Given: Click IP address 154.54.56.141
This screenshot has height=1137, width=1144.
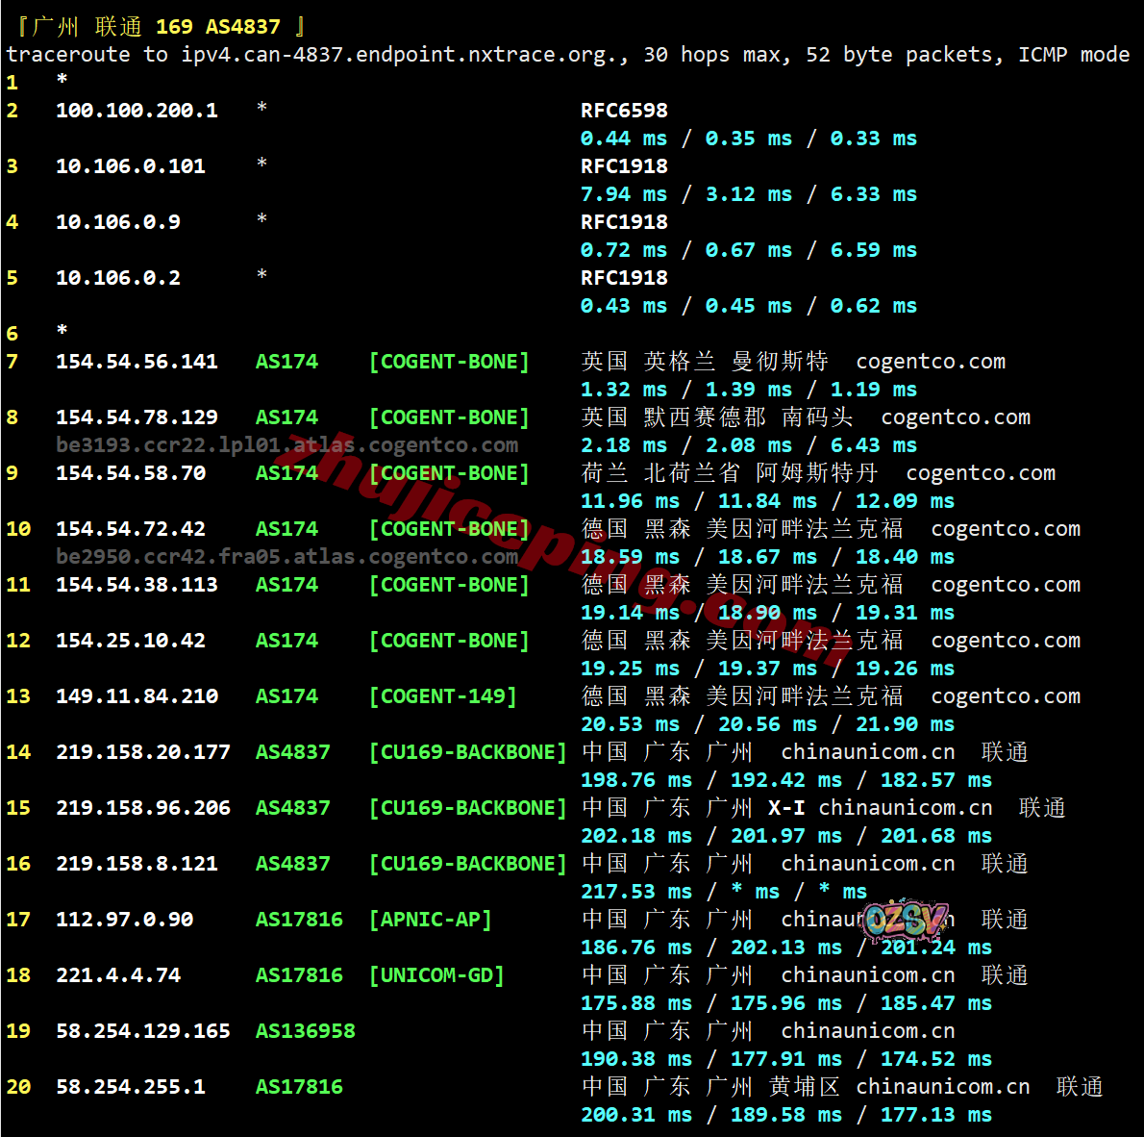Looking at the screenshot, I should 137,362.
